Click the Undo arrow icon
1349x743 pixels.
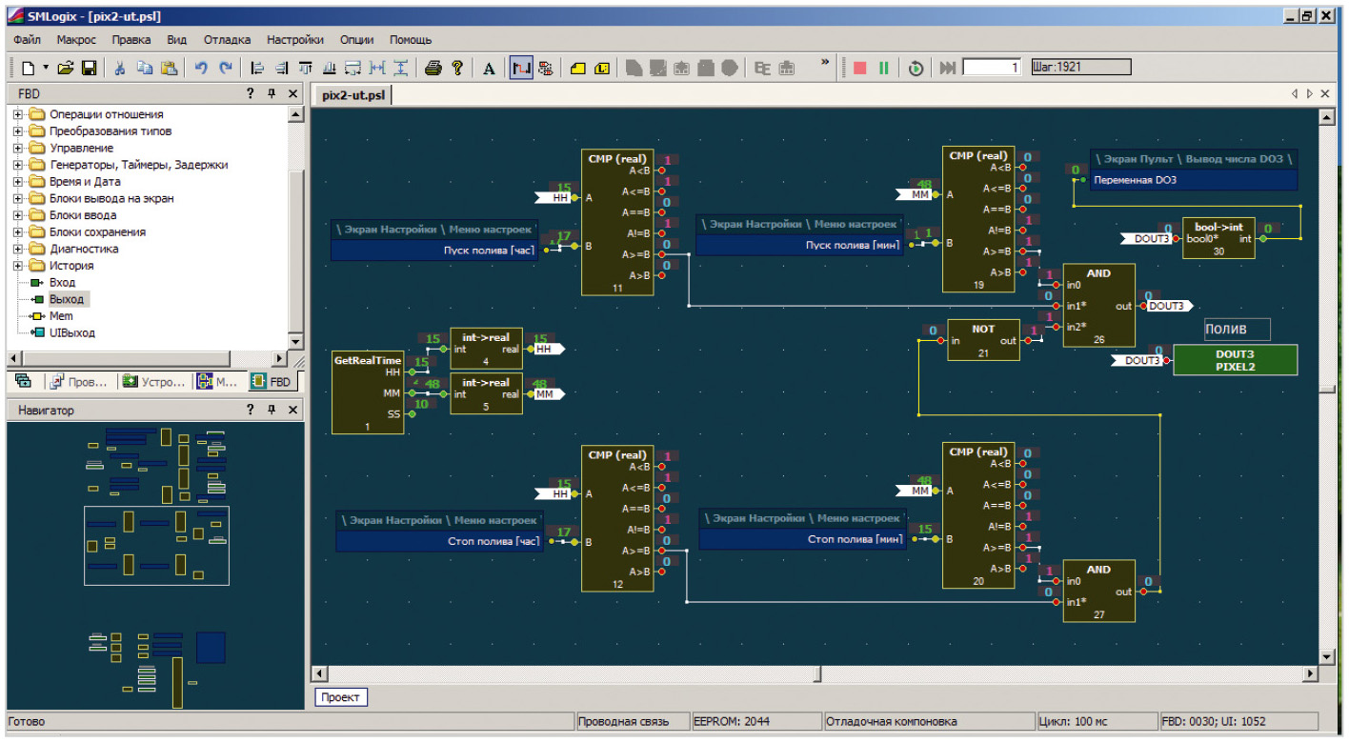(201, 69)
